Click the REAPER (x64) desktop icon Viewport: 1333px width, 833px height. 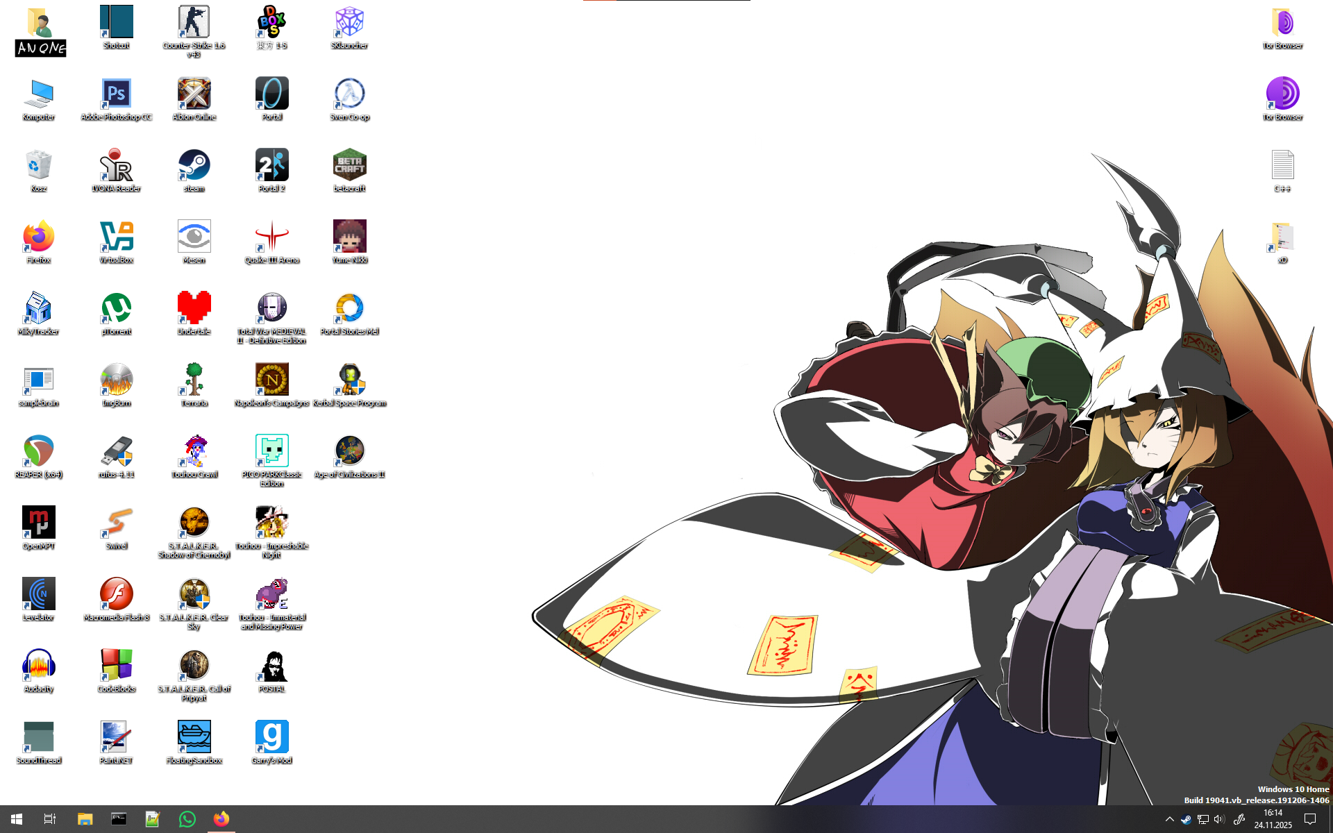[x=38, y=452]
